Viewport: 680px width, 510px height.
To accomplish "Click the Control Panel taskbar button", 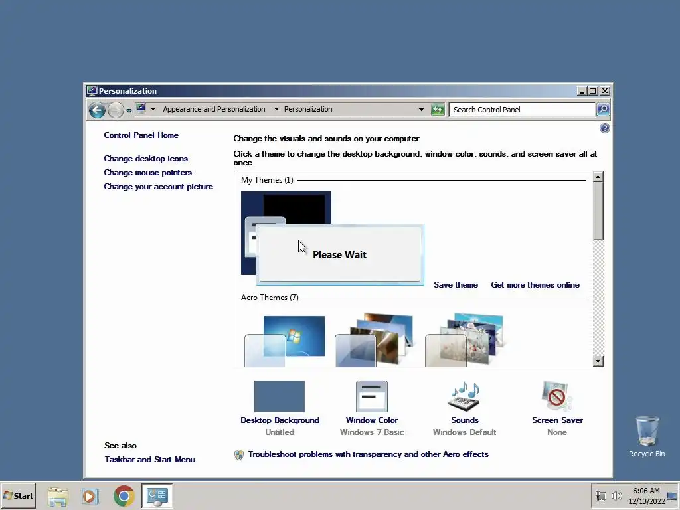I will [157, 496].
